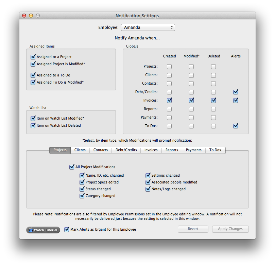Enable Deleted notifications for Clients
275x266 pixels.
(x=213, y=75)
